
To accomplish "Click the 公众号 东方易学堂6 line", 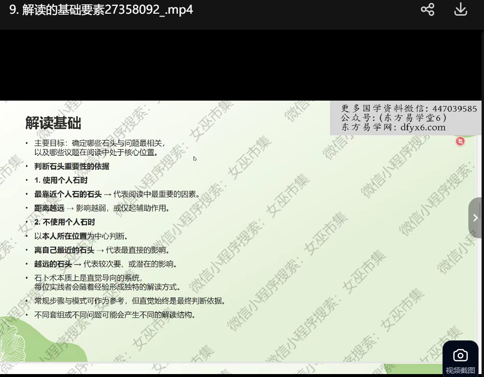I will (x=394, y=118).
